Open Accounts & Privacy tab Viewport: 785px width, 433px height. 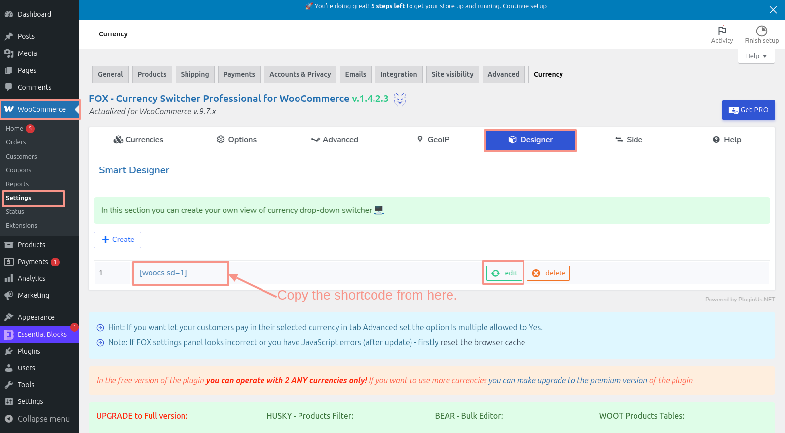click(x=300, y=74)
